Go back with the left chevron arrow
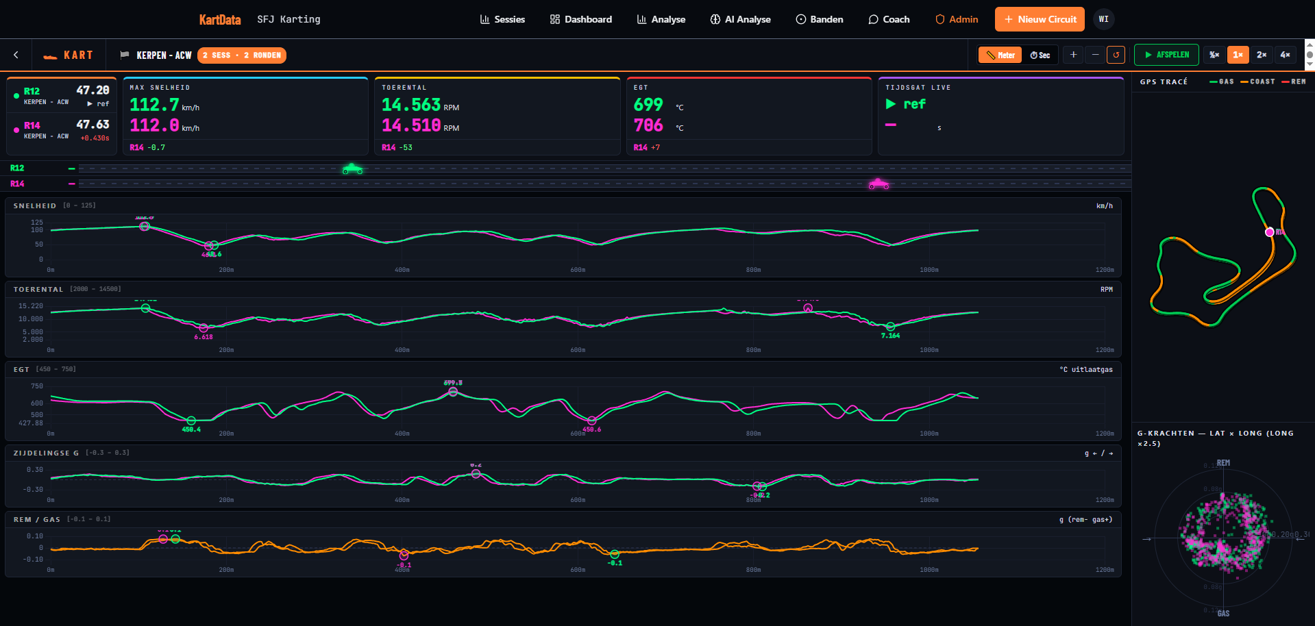 pyautogui.click(x=16, y=55)
